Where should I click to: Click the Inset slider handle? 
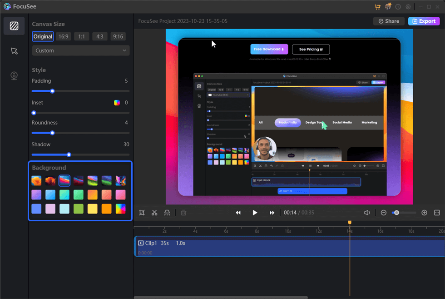(34, 113)
